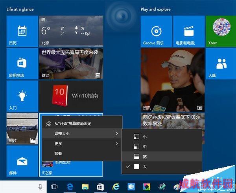Open the 应用商店 store tile
The width and height of the screenshot is (236, 193).
(x=22, y=64)
